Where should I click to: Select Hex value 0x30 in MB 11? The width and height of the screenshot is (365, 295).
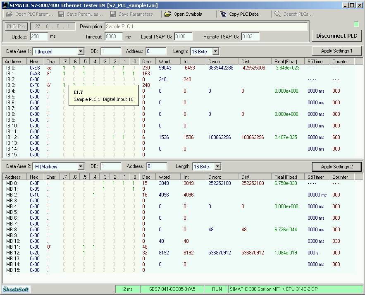coord(35,247)
